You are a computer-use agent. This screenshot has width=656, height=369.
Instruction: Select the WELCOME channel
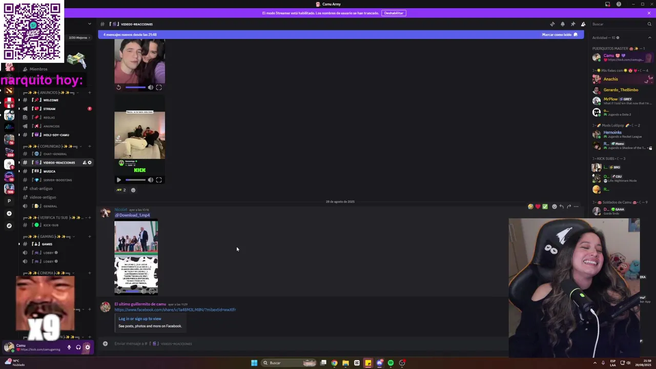[56, 100]
